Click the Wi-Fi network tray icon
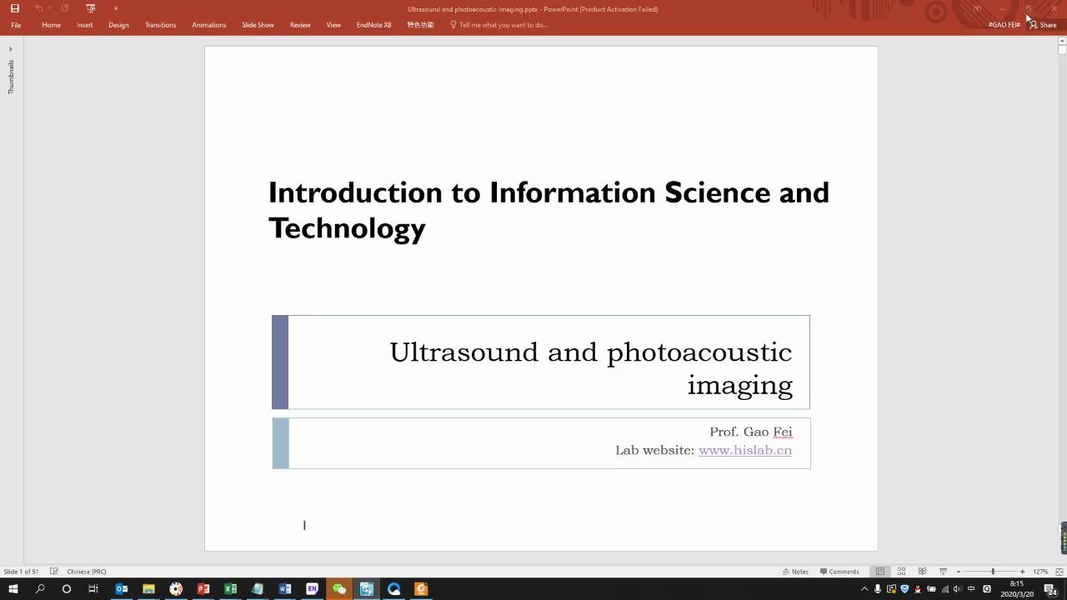This screenshot has height=600, width=1067. (944, 589)
